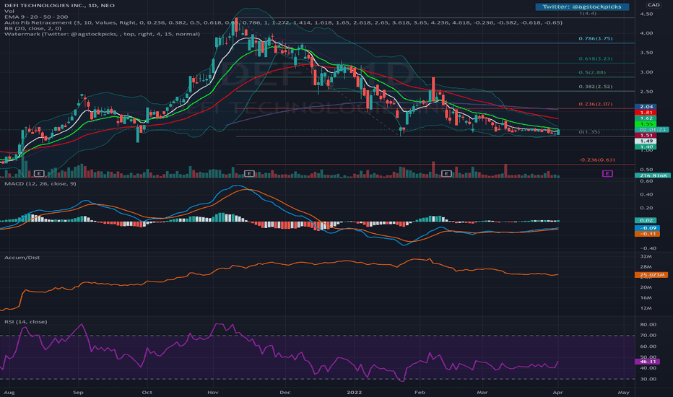Select the Accum/Dist pane title
Image resolution: width=673 pixels, height=397 pixels.
coord(22,258)
